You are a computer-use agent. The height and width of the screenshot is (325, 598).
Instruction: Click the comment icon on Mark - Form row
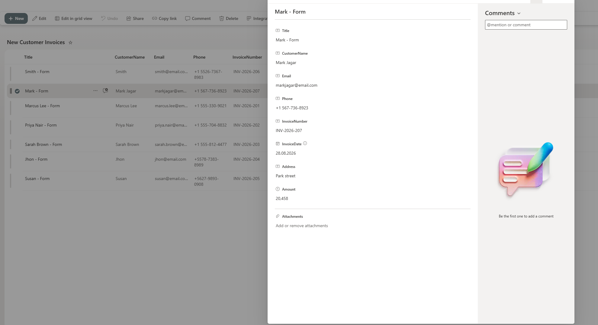pyautogui.click(x=105, y=91)
